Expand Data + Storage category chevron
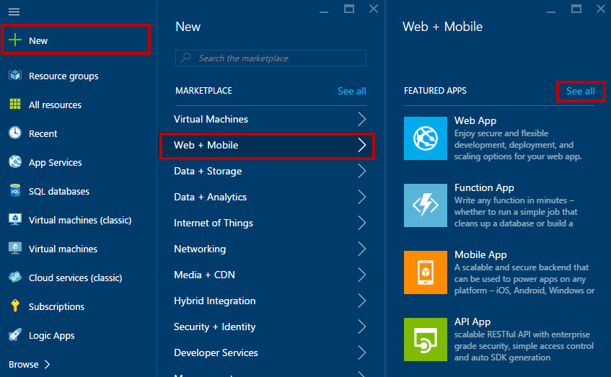Viewport: 611px width, 377px height. click(x=362, y=171)
